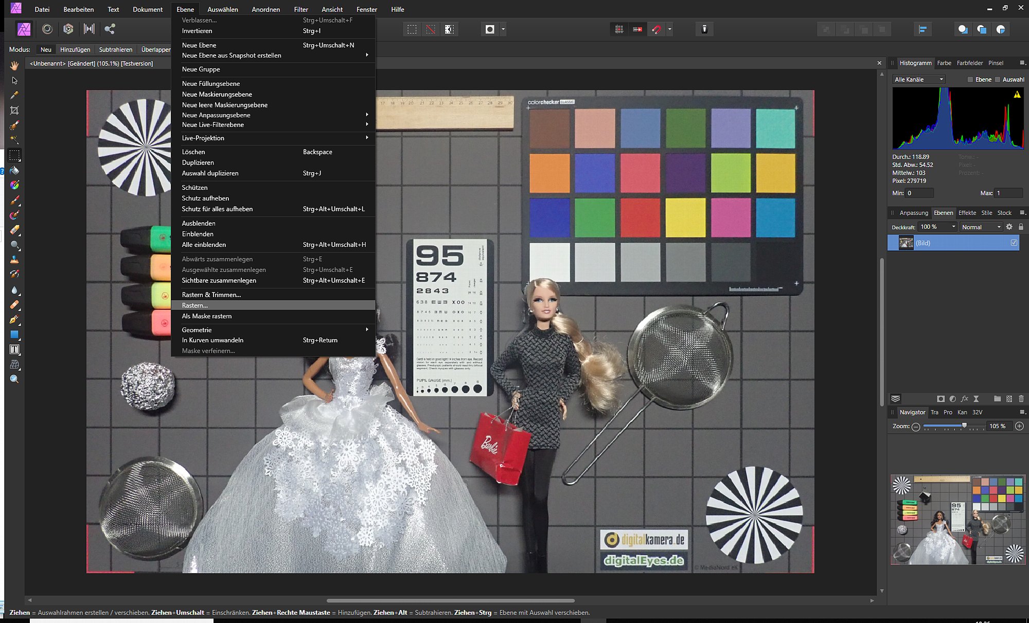Select the Clone Stamp tool

[14, 260]
